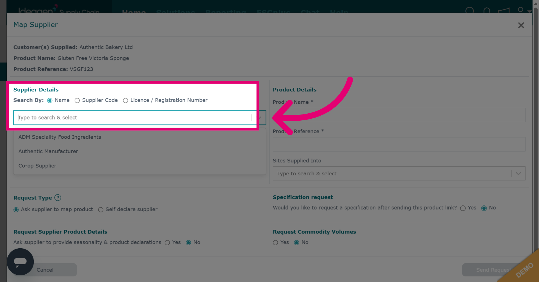Click the Product Reference input field
The width and height of the screenshot is (539, 282).
(399, 144)
